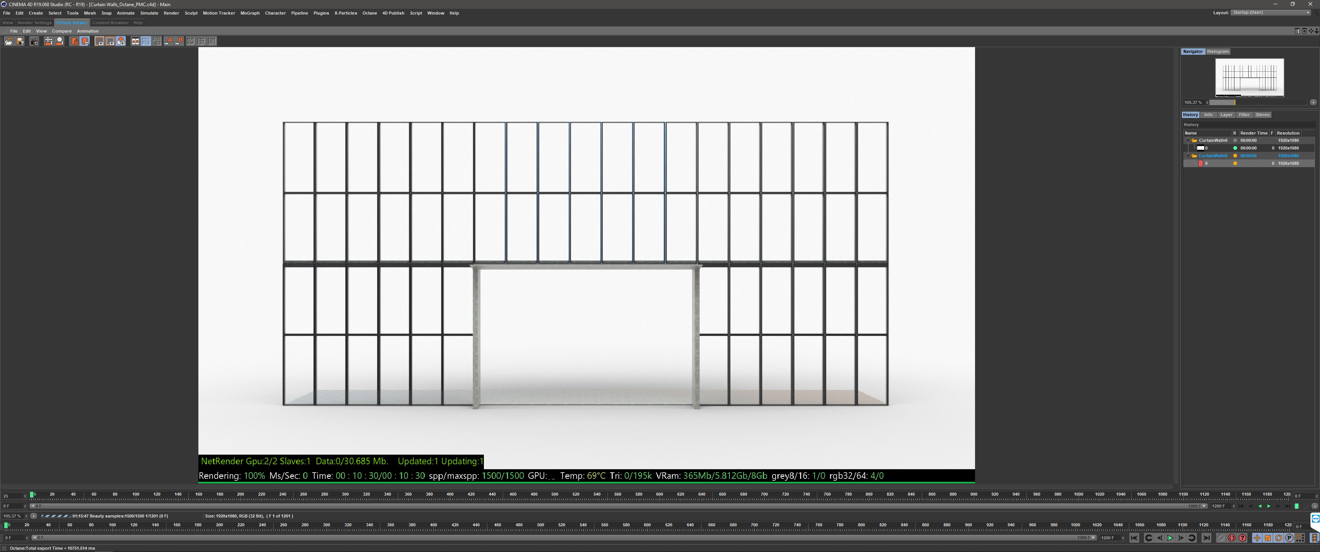Open the Layout Startup (User) dropdown
The image size is (1320, 552).
(x=1270, y=13)
